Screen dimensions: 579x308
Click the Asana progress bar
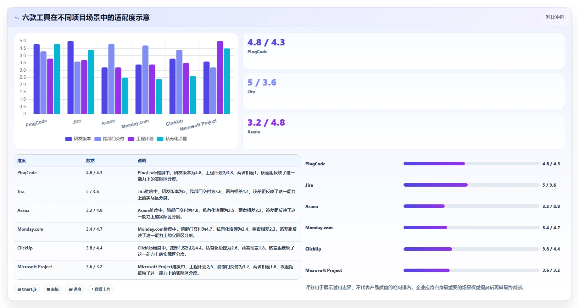(x=471, y=206)
